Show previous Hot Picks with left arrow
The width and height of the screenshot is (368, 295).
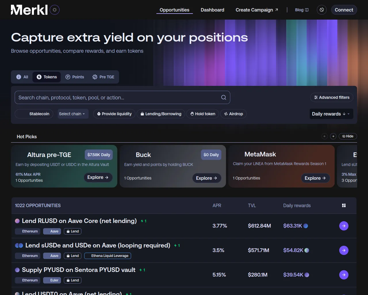[325, 136]
